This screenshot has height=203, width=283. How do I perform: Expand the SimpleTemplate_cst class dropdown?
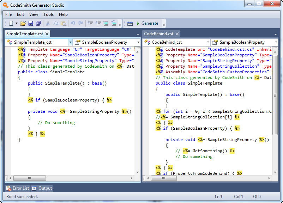pos(70,42)
